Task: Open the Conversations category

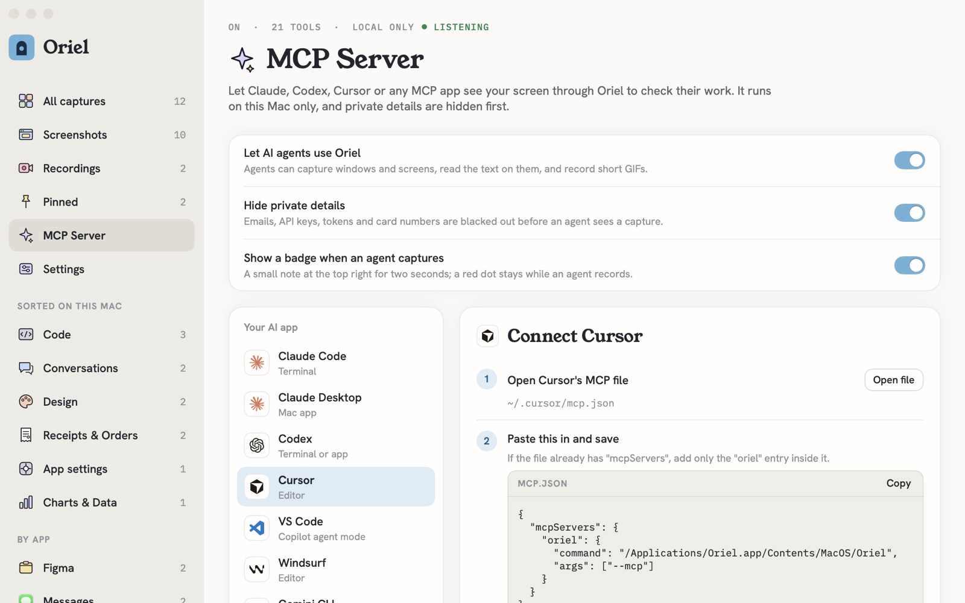Action: [101, 368]
